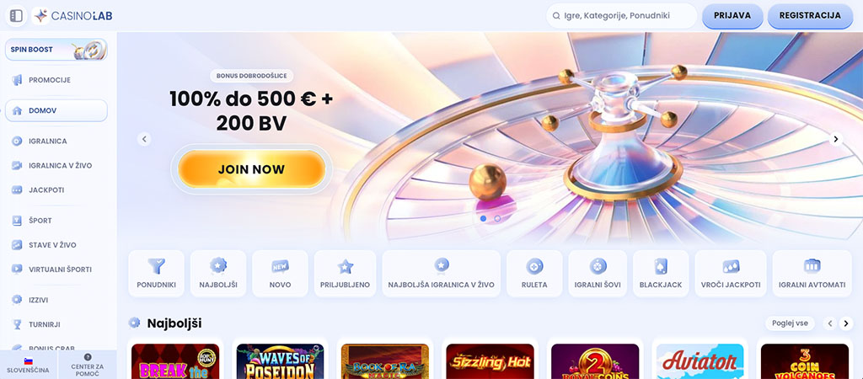
Task: Click the Novo games category
Action: [280, 274]
